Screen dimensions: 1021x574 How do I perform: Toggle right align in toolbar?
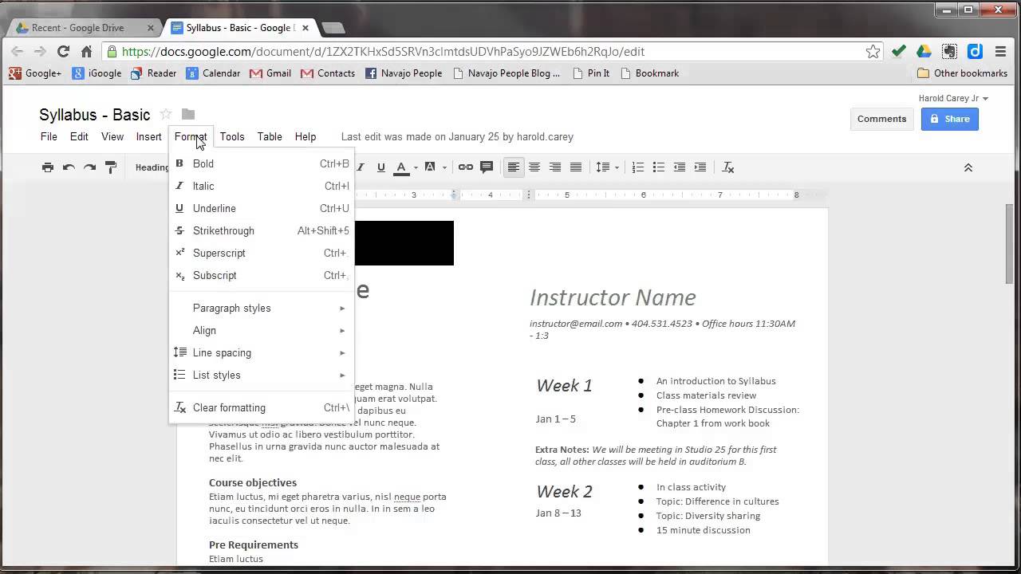coord(555,167)
